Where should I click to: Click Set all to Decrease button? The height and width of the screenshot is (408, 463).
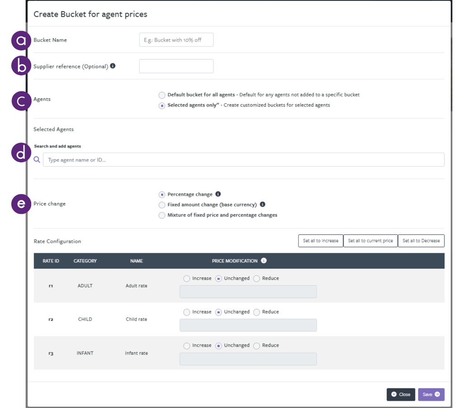pos(421,241)
